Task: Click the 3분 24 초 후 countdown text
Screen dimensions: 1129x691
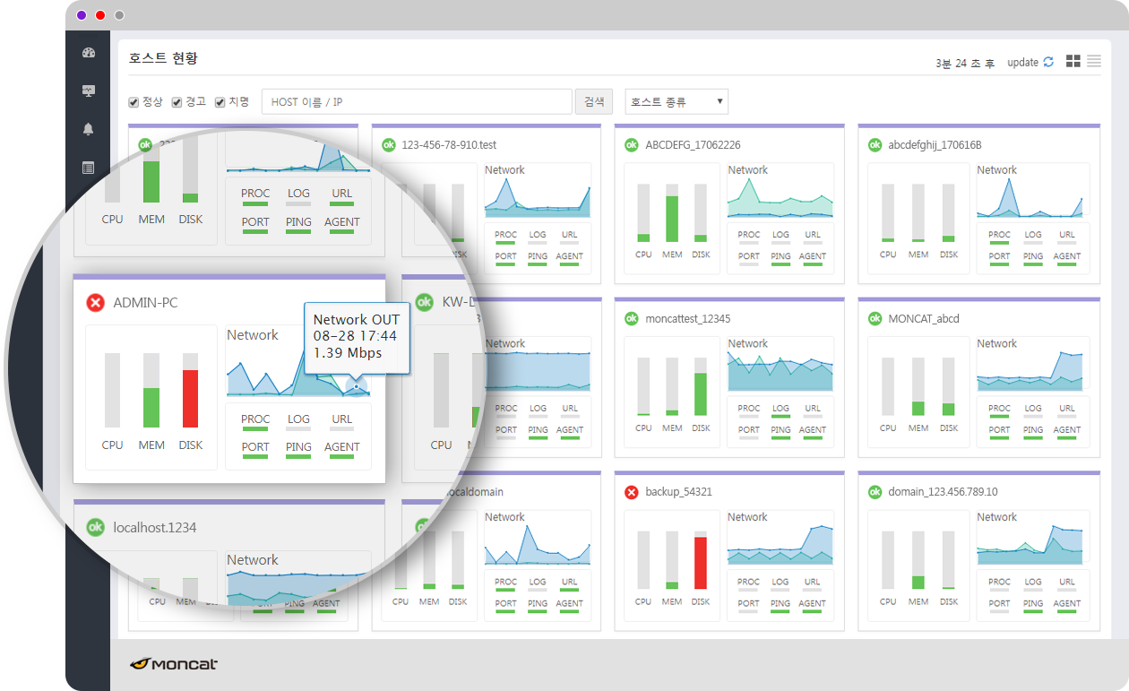Action: tap(964, 64)
